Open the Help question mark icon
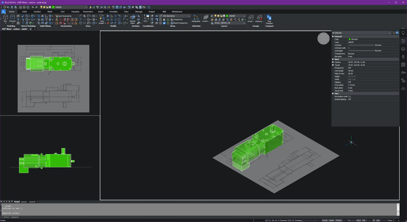This screenshot has height=222, width=407. pyautogui.click(x=149, y=7)
